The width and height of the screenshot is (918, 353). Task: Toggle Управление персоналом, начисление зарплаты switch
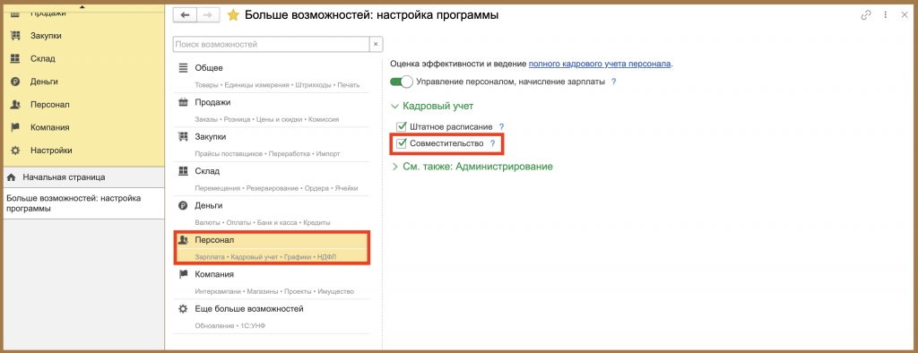[x=402, y=82]
